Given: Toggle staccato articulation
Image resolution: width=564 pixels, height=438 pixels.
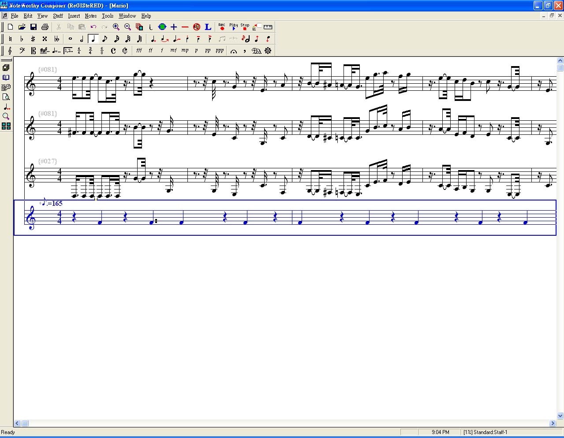Looking at the screenshot, I should click(x=187, y=39).
